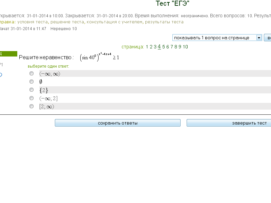Choose the empty set answer option
This screenshot has height=203, width=271.
[32, 82]
